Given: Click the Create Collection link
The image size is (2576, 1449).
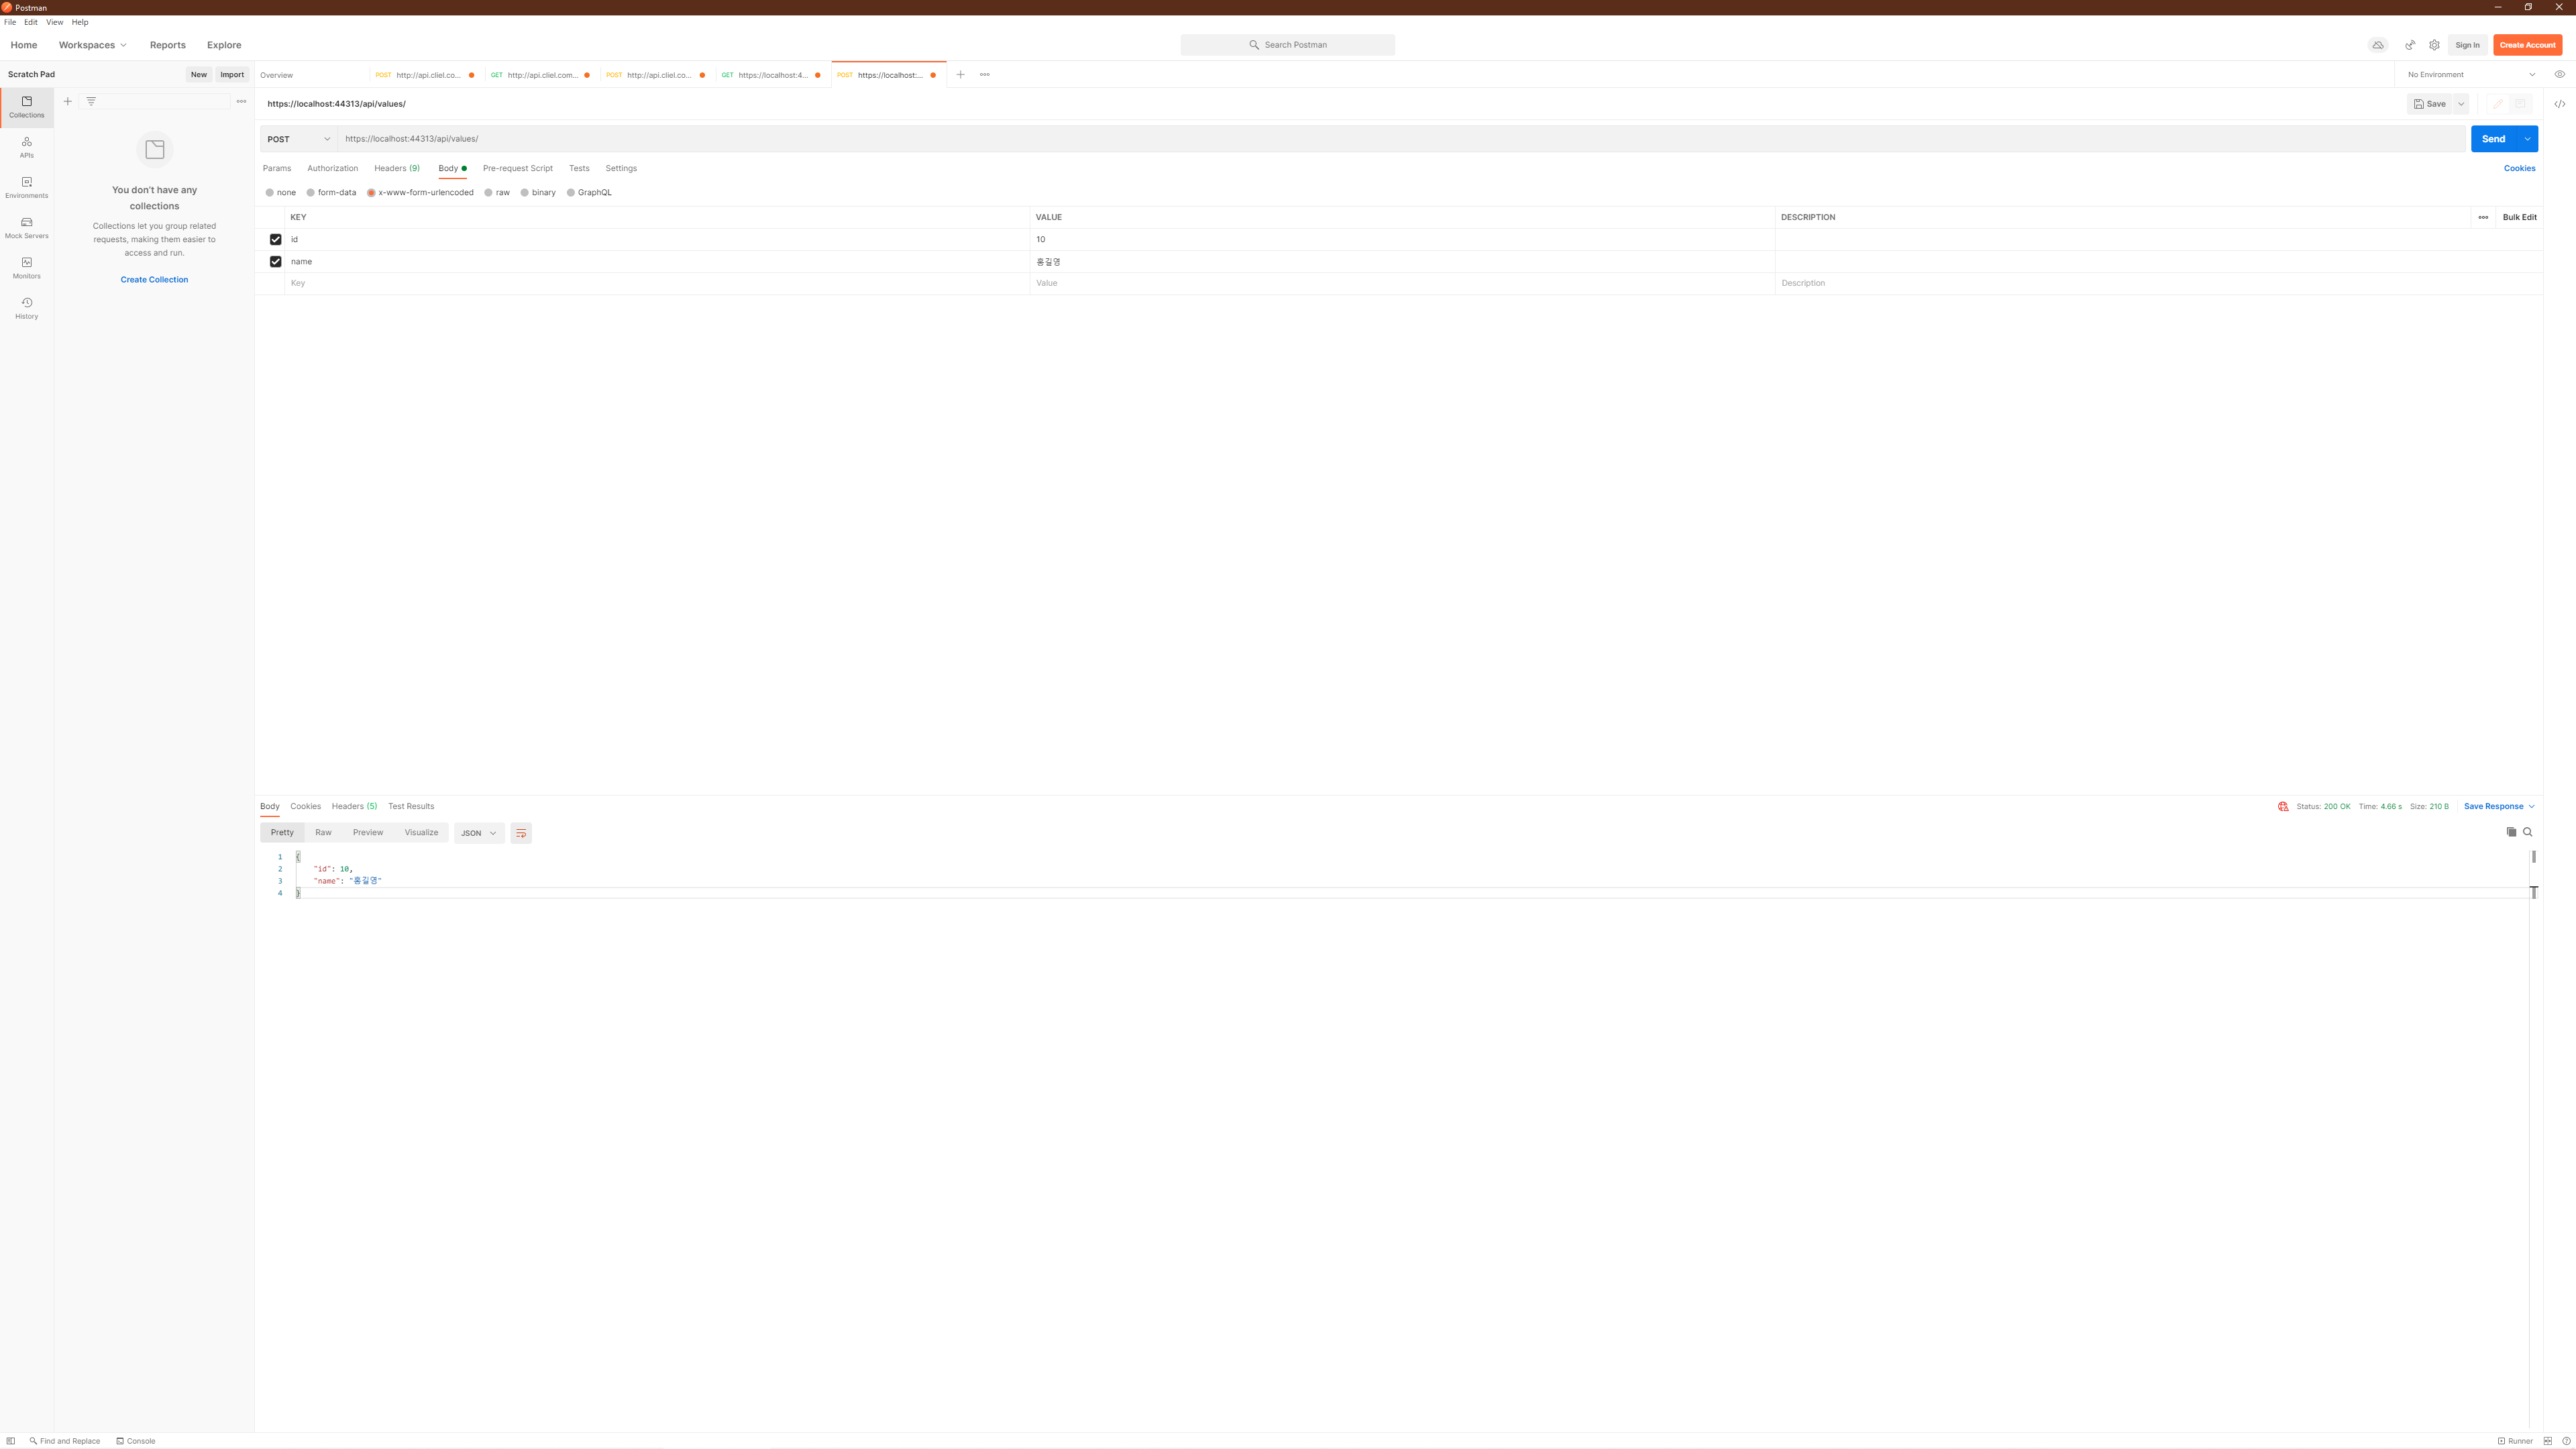Looking at the screenshot, I should click(154, 280).
